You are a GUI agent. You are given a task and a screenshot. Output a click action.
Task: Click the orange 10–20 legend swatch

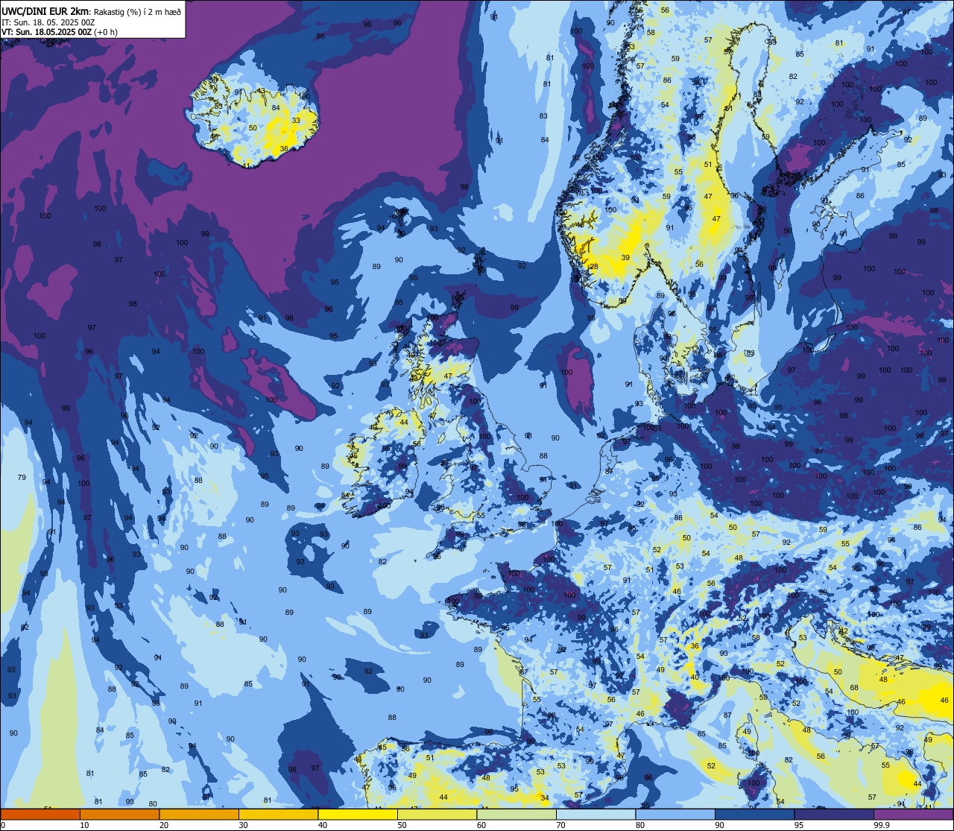(119, 814)
